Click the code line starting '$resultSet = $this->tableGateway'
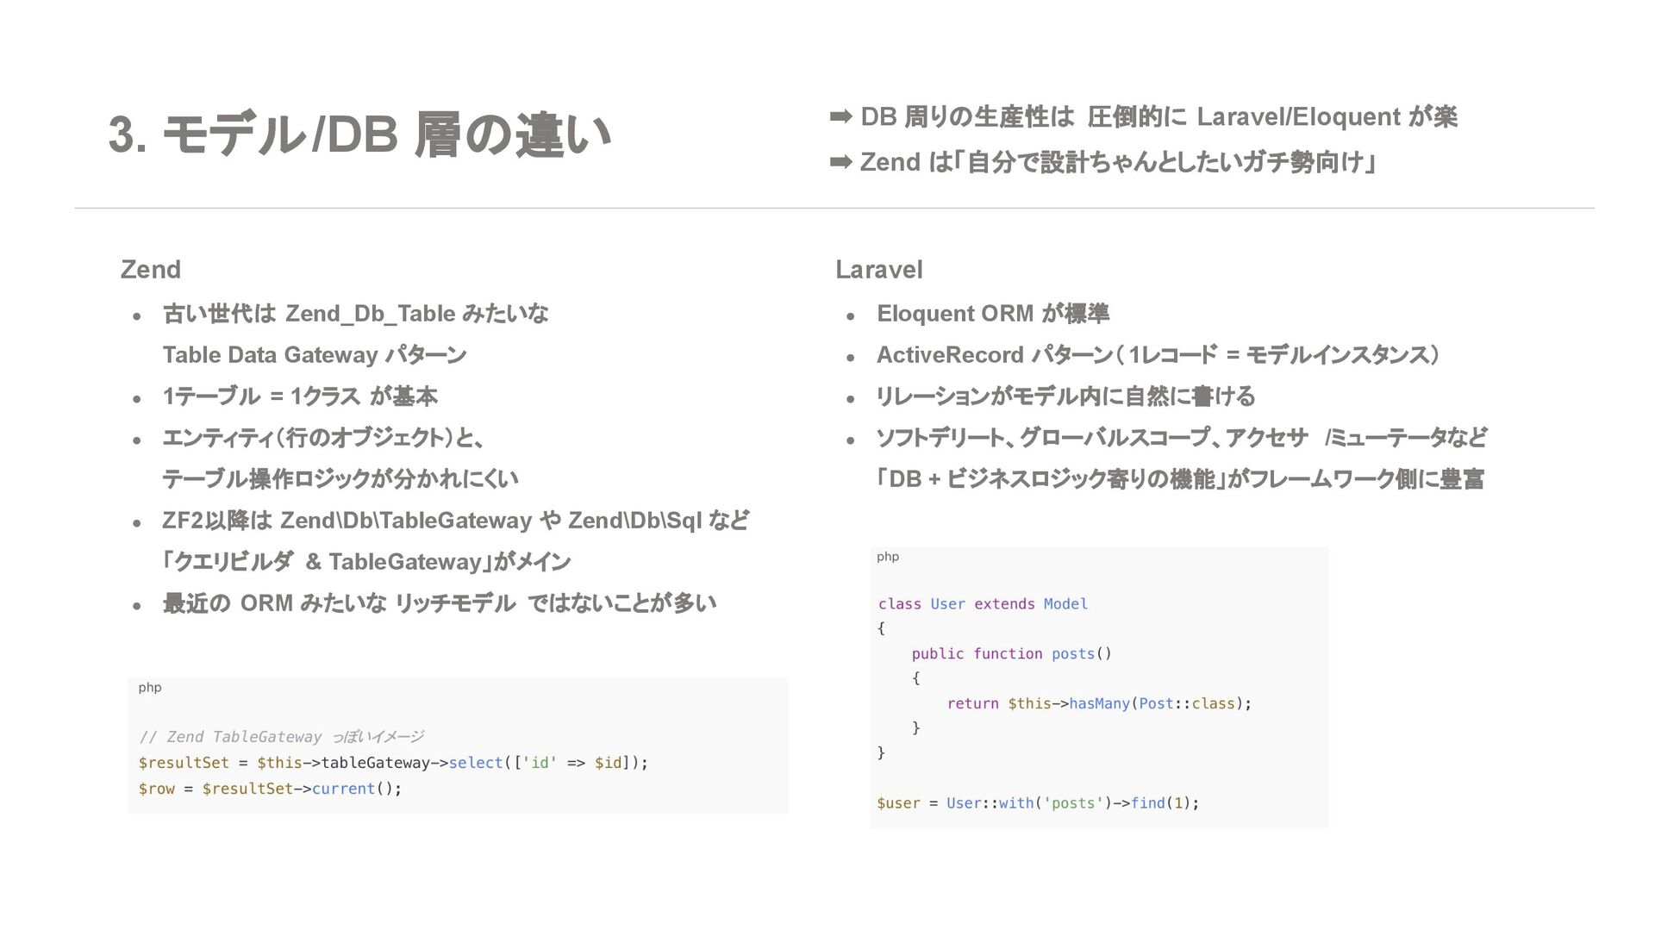Screen dimensions: 1655x930 click(393, 763)
